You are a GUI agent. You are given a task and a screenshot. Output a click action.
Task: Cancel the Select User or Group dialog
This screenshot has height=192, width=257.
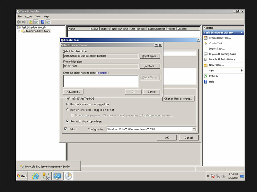152,92
